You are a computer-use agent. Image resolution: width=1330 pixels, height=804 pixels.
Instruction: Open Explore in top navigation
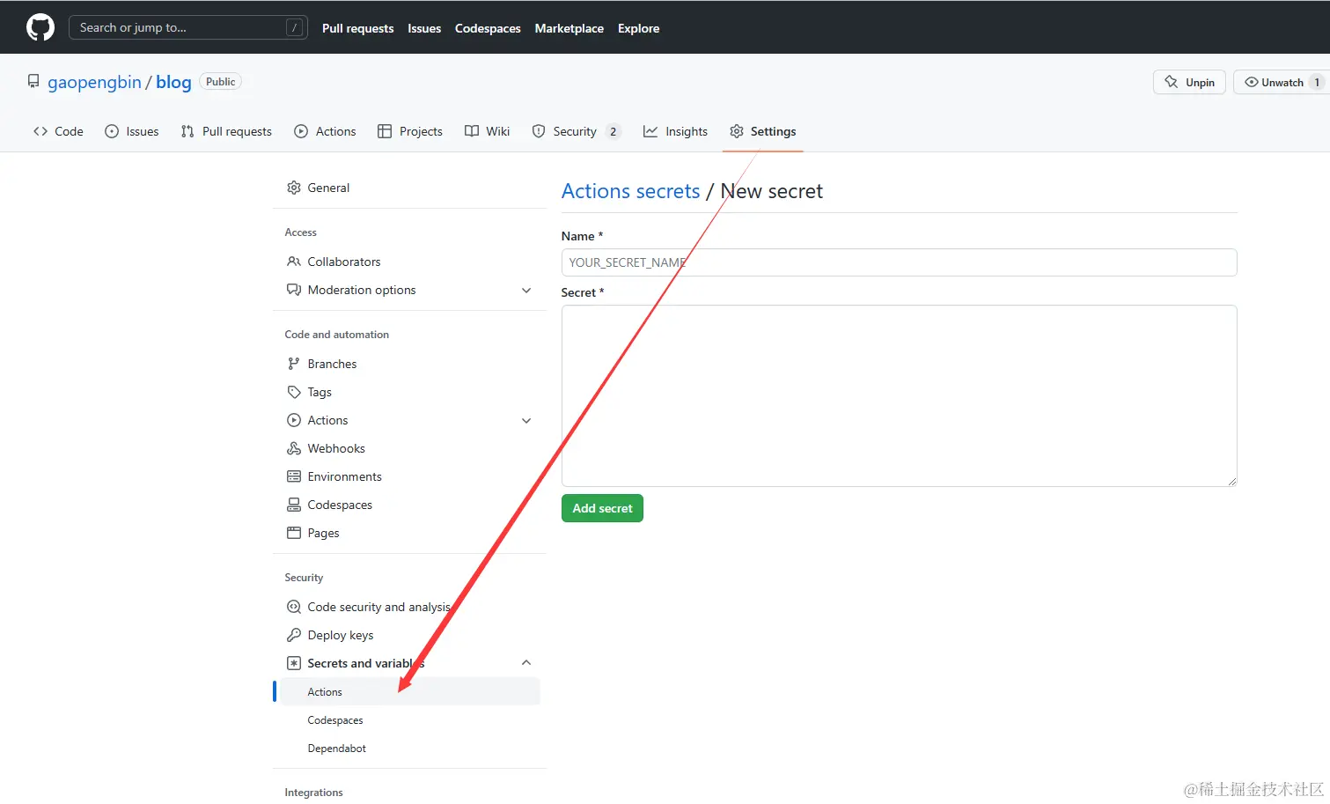[x=638, y=28]
